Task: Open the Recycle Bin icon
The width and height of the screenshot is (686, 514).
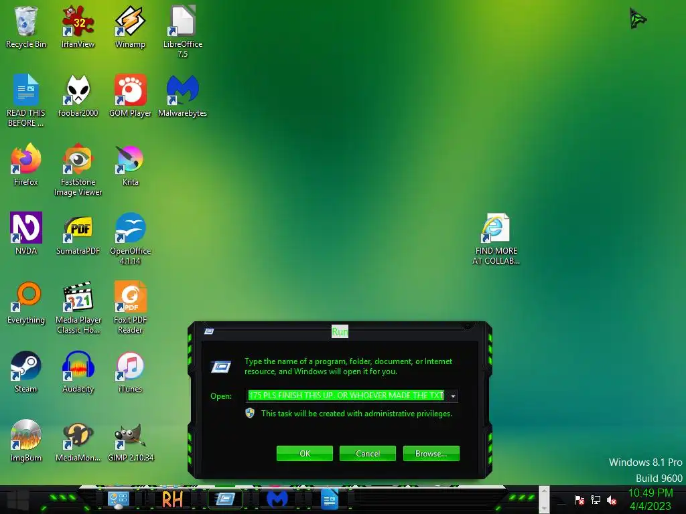Action: pyautogui.click(x=25, y=26)
